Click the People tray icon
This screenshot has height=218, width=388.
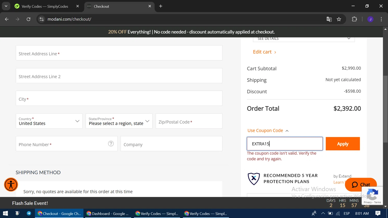click(x=314, y=213)
